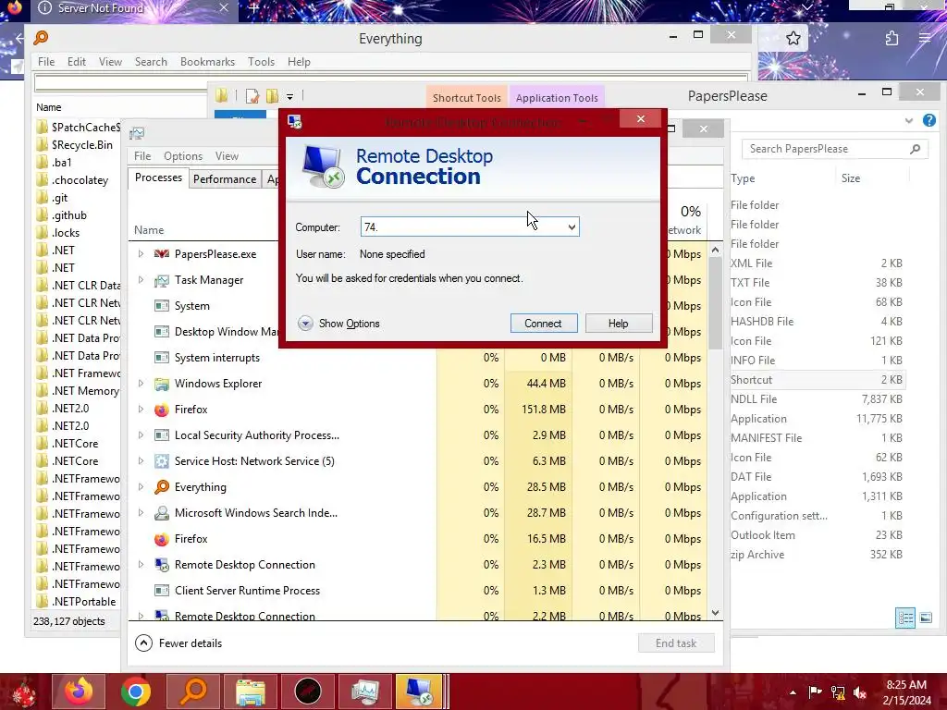
Task: Click the Task Manager taskbar icon
Action: click(x=364, y=692)
